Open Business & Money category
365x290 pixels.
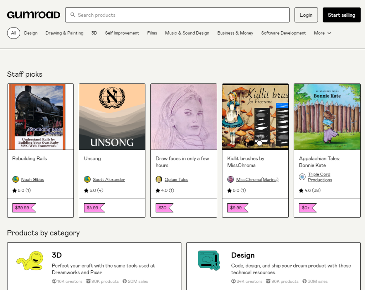click(235, 33)
